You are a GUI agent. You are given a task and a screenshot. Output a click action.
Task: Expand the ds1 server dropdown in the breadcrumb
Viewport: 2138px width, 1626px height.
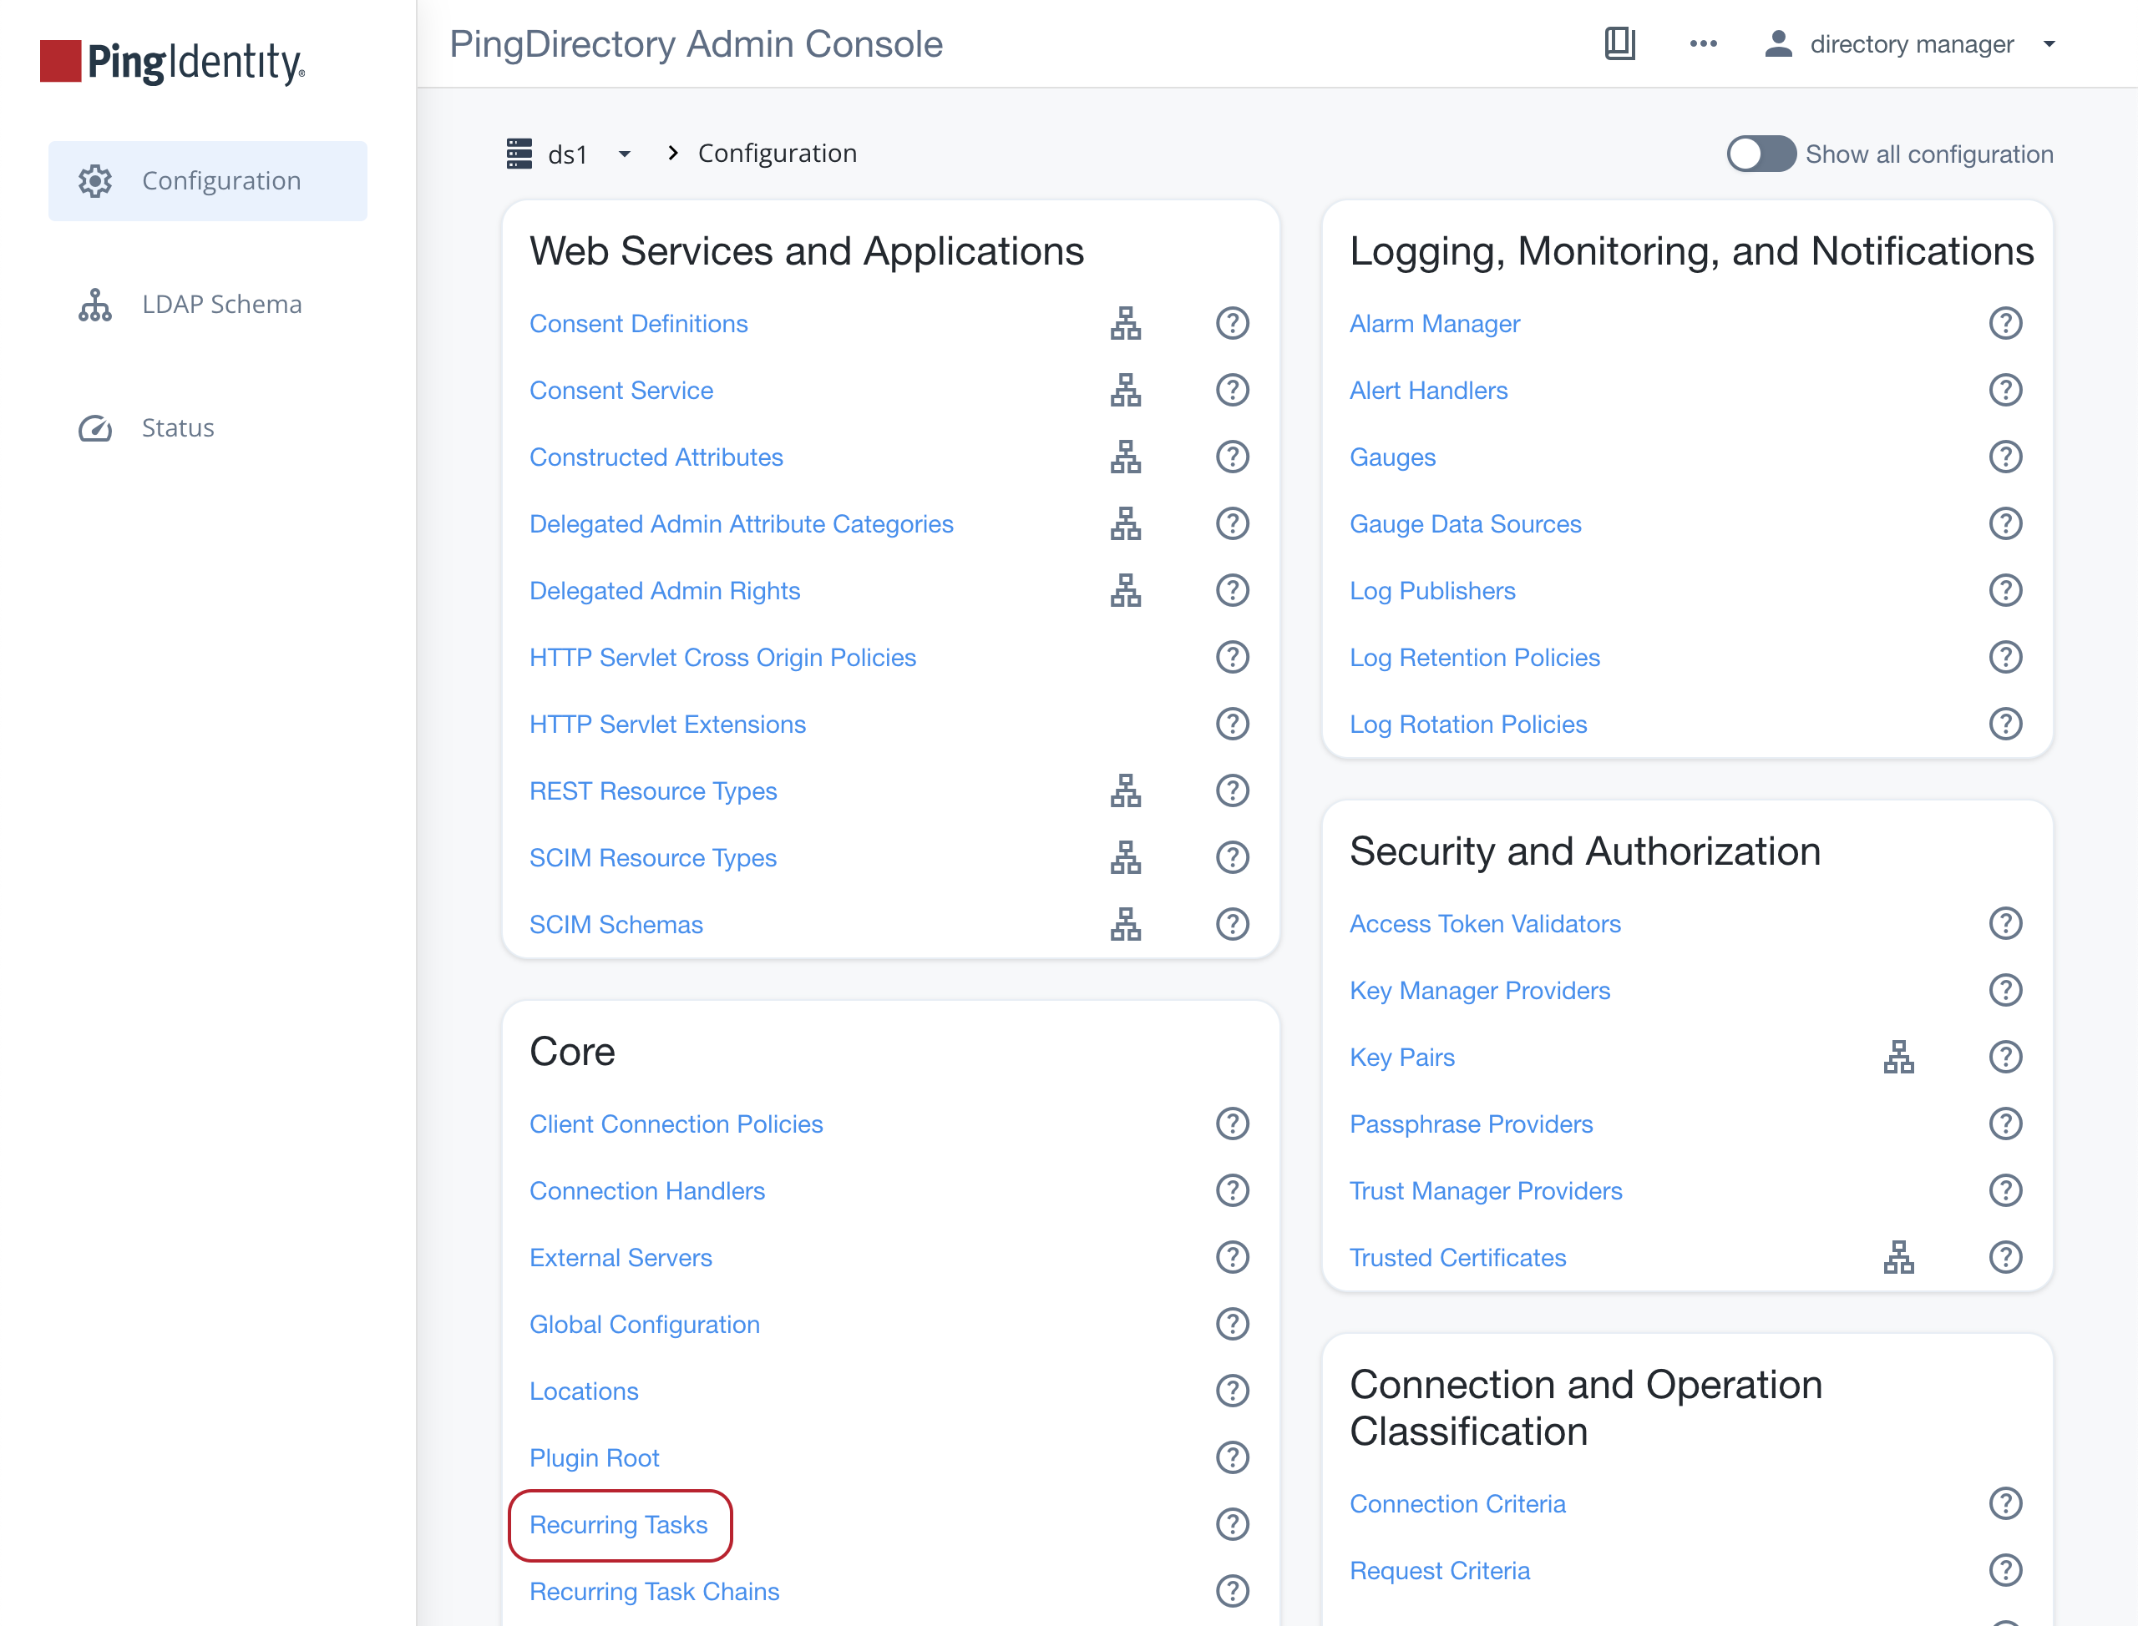tap(625, 153)
